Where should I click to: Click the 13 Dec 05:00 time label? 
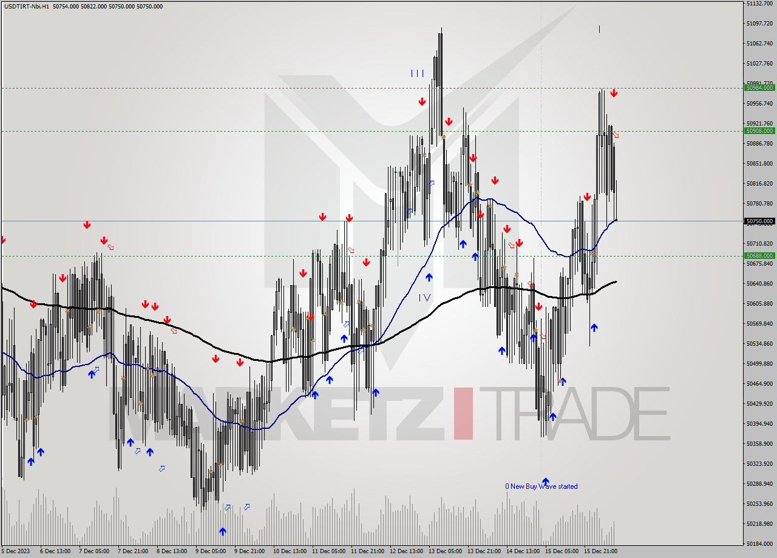pyautogui.click(x=445, y=551)
